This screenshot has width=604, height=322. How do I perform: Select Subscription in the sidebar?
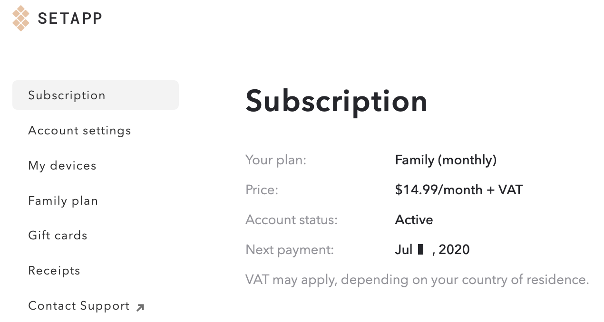(96, 95)
